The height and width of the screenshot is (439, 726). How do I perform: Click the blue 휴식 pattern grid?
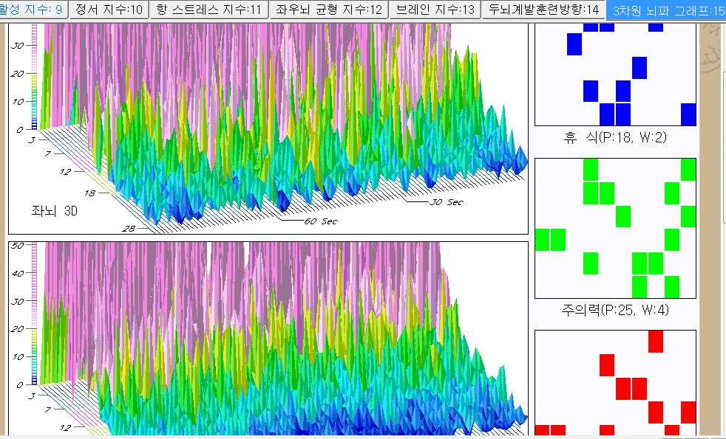tap(615, 74)
